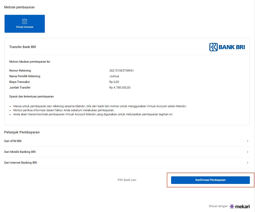Viewport: 255px width, 212px height.
Task: Select the Virtual Account payment method label
Action: [25, 27]
